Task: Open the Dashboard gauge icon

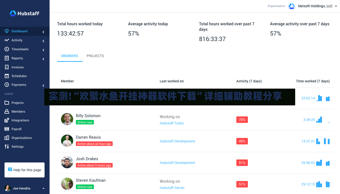Action: [7, 31]
